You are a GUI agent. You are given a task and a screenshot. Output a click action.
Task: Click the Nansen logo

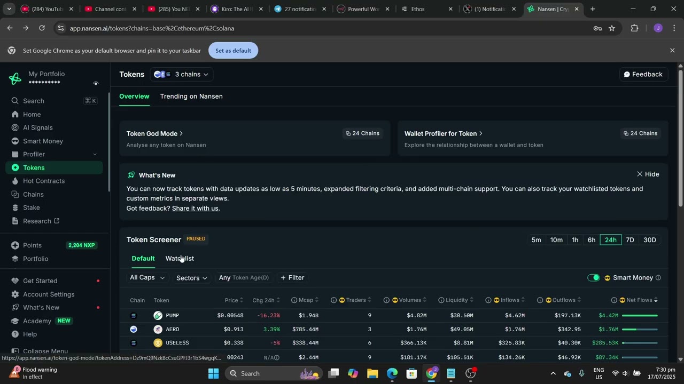click(15, 78)
